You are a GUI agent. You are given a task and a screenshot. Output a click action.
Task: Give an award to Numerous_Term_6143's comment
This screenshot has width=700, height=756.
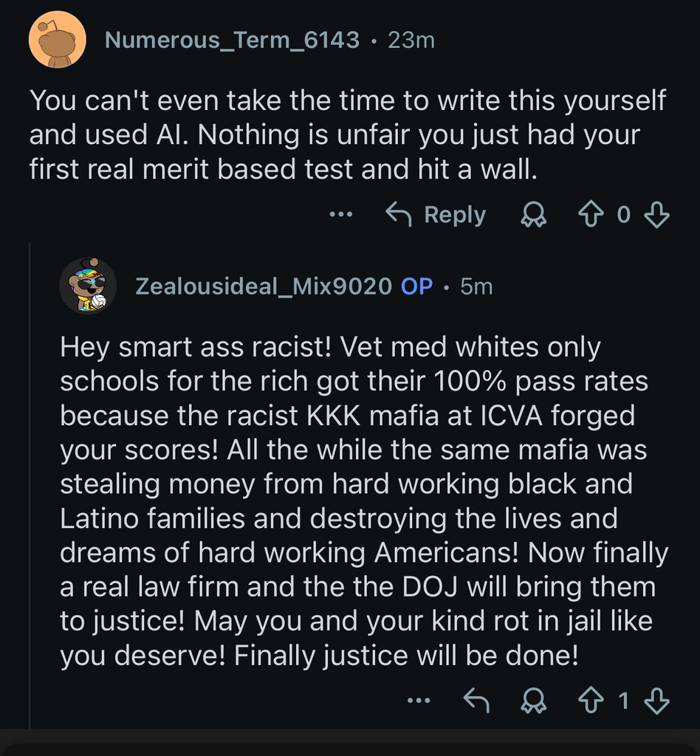[530, 215]
